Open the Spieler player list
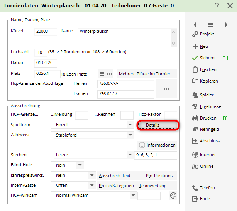The height and width of the screenshot is (211, 237). 203,95
